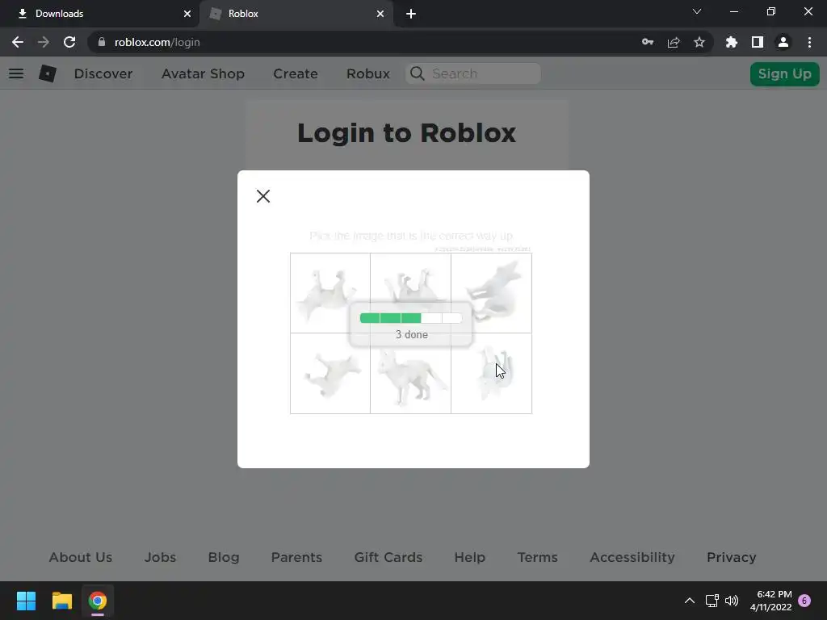Click Chrome's back arrow button
827x620 pixels.
coord(18,42)
